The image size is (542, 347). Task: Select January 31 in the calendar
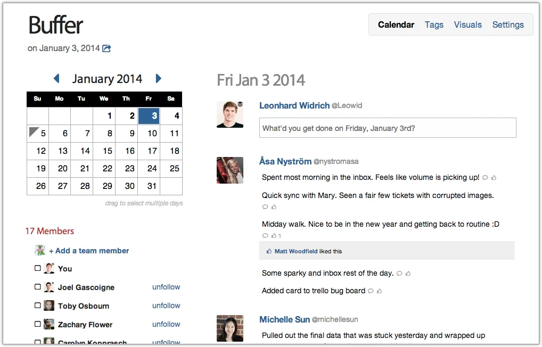(149, 186)
